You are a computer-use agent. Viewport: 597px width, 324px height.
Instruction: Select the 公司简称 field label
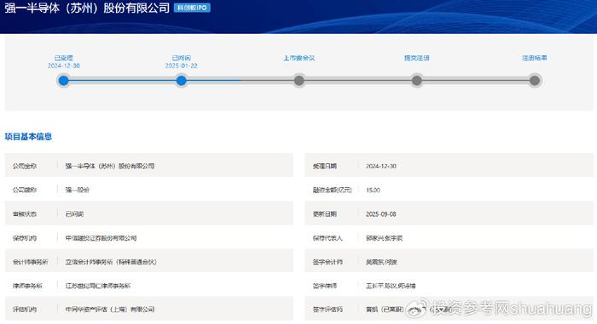[x=25, y=190]
